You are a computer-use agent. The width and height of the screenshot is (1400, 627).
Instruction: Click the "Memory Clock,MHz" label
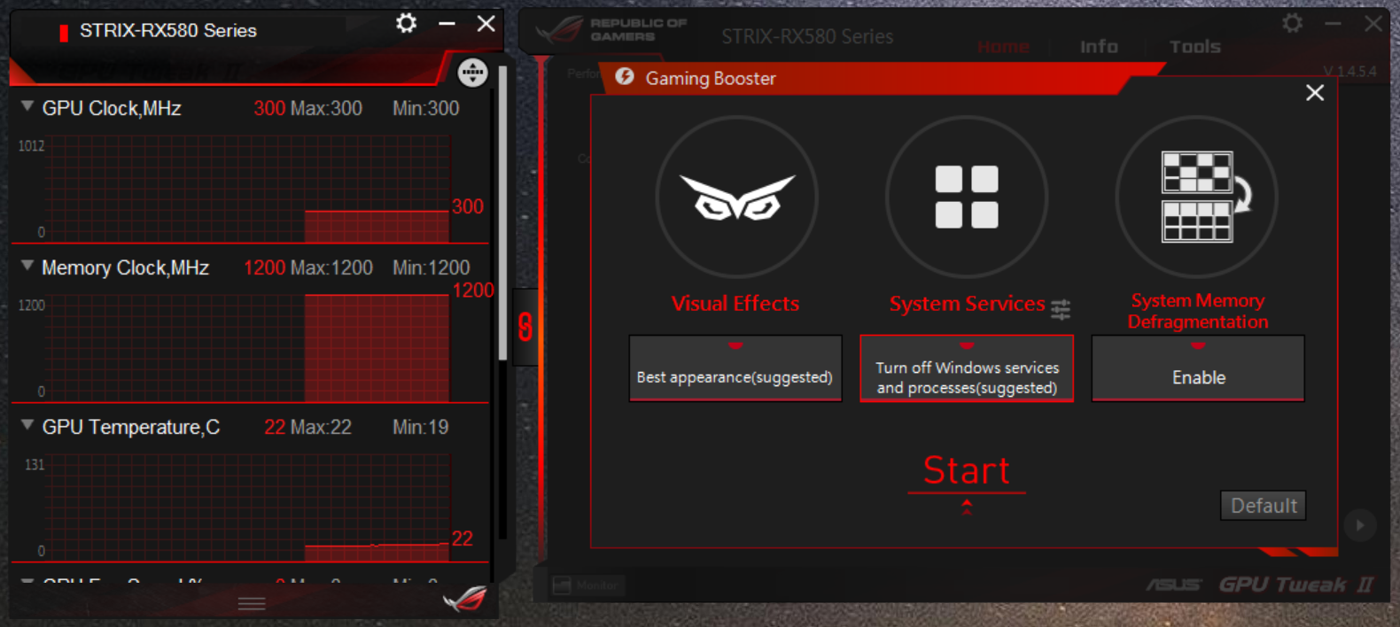125,267
